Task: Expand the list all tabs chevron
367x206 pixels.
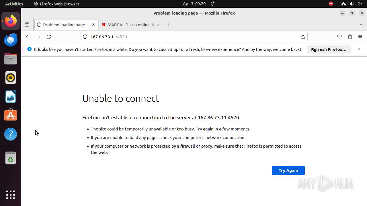Action: point(361,25)
